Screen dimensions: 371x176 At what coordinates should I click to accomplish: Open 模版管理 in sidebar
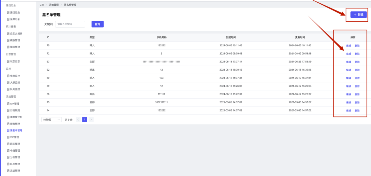pyautogui.click(x=13, y=40)
